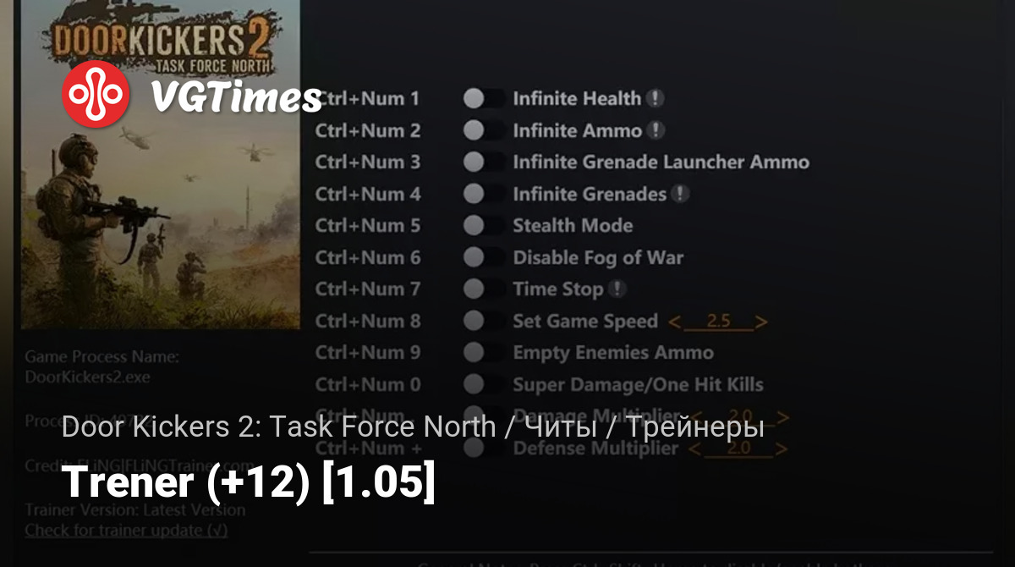Increase Defense Multiplier with right arrow
This screenshot has width=1015, height=567.
click(x=781, y=449)
